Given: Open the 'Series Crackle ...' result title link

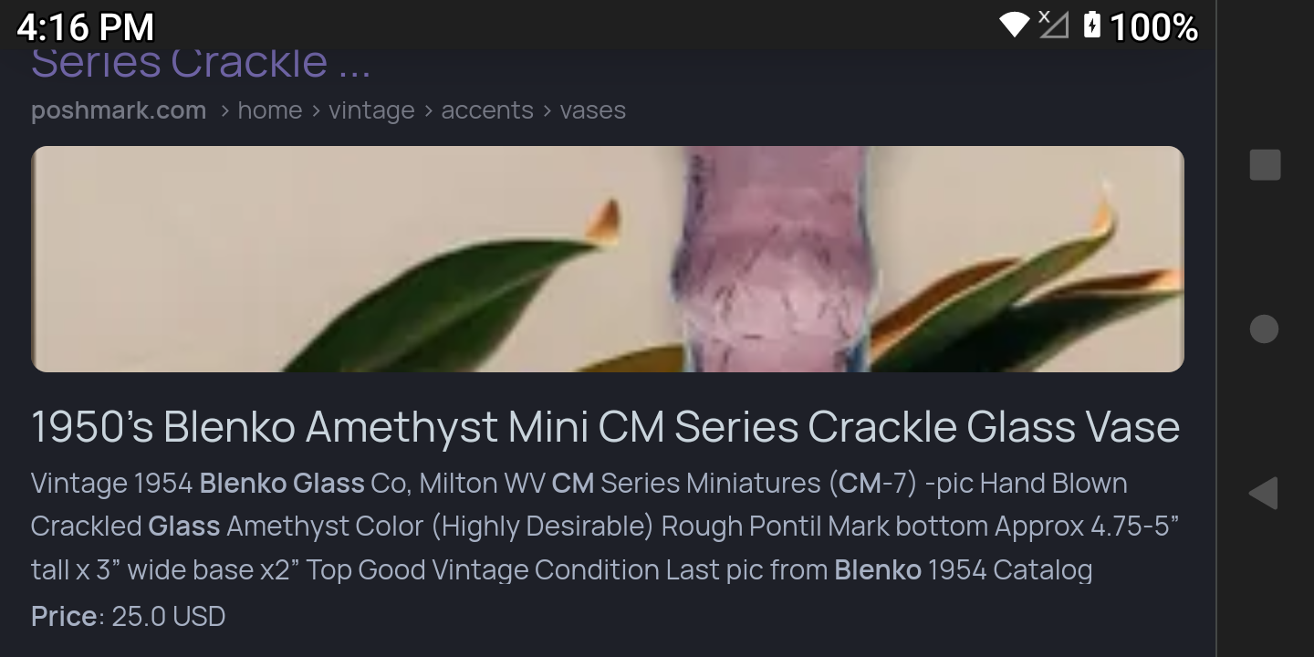Looking at the screenshot, I should [x=202, y=62].
